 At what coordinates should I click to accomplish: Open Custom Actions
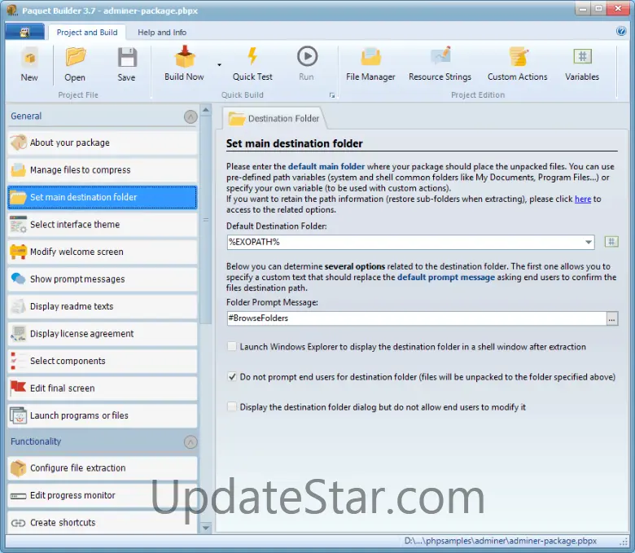pyautogui.click(x=517, y=64)
